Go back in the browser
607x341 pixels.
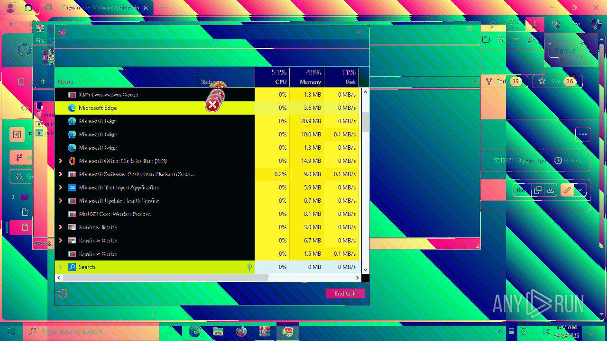coord(13,24)
